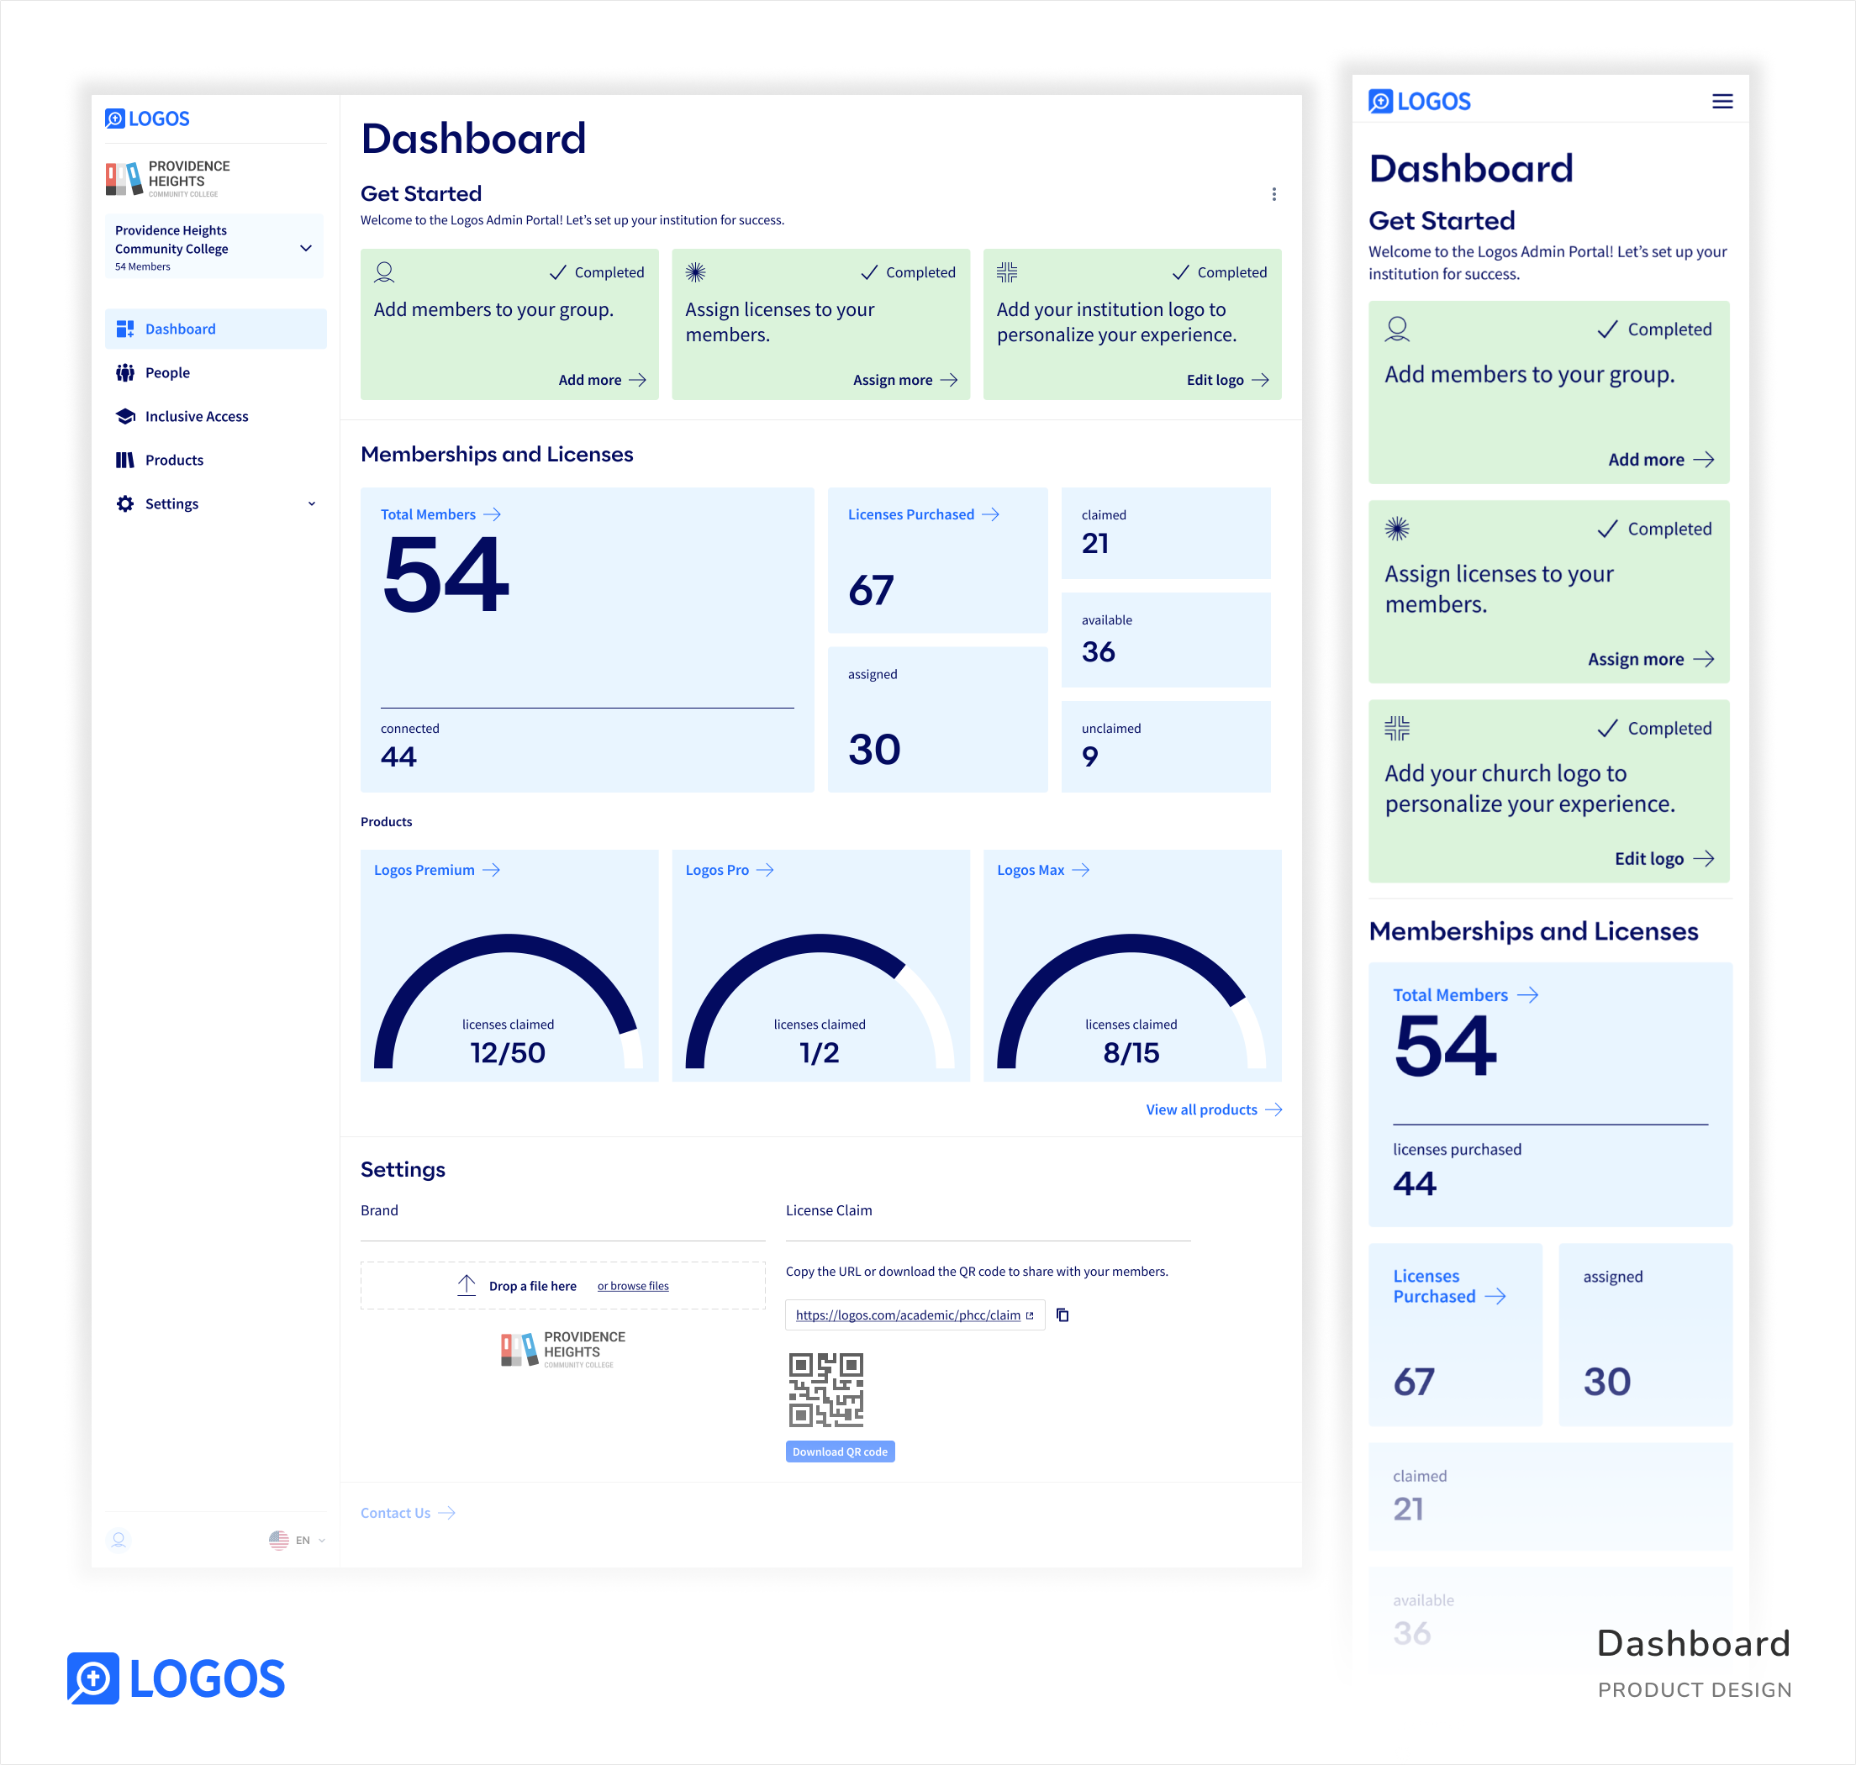Click the Download QR code button
Screen dimensions: 1856x1765
click(x=840, y=1452)
